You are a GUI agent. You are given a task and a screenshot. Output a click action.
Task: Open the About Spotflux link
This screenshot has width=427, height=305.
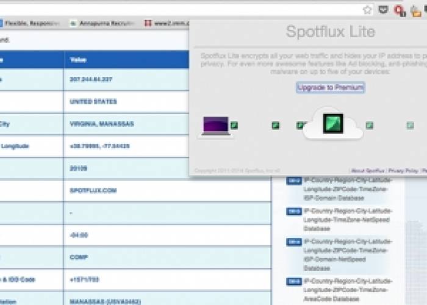click(x=368, y=171)
